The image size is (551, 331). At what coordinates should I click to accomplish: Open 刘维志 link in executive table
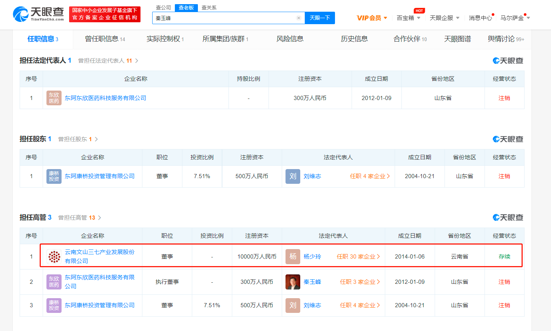click(312, 305)
